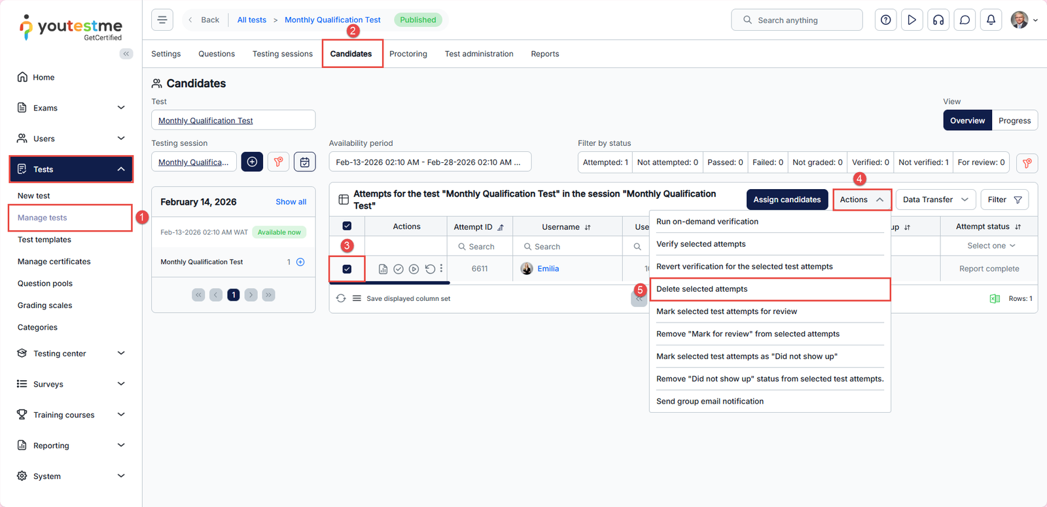This screenshot has height=507, width=1047.
Task: Switch view to Progress
Action: [1014, 120]
